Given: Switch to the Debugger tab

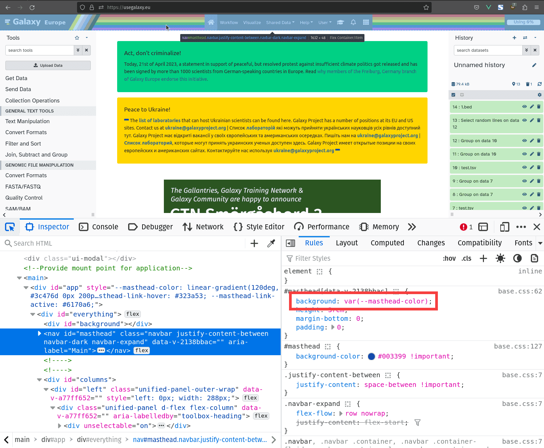Looking at the screenshot, I should click(x=151, y=227).
